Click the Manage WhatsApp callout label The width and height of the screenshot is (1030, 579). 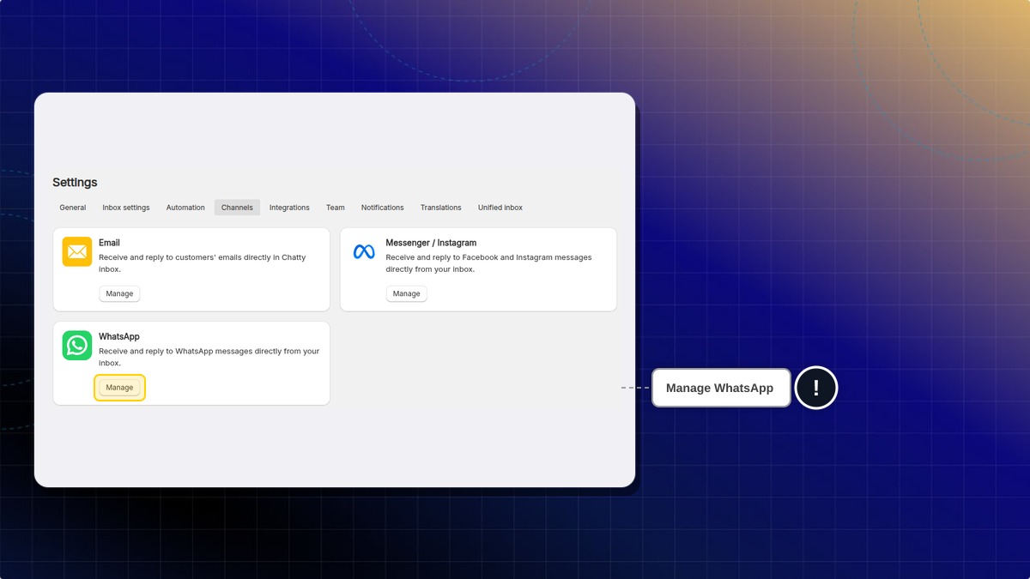pos(721,388)
